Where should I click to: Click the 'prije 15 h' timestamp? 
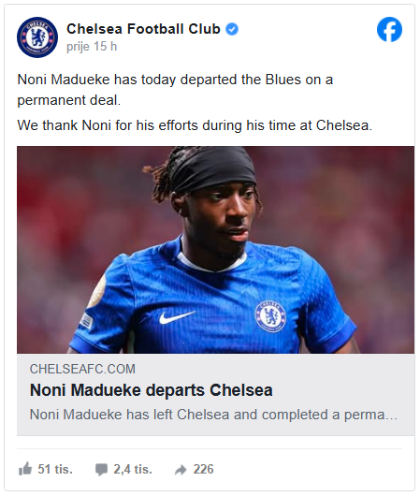(92, 47)
